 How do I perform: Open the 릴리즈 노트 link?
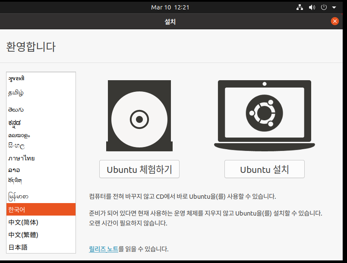coord(104,249)
